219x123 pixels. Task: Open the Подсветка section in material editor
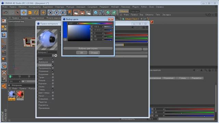(x=43, y=105)
